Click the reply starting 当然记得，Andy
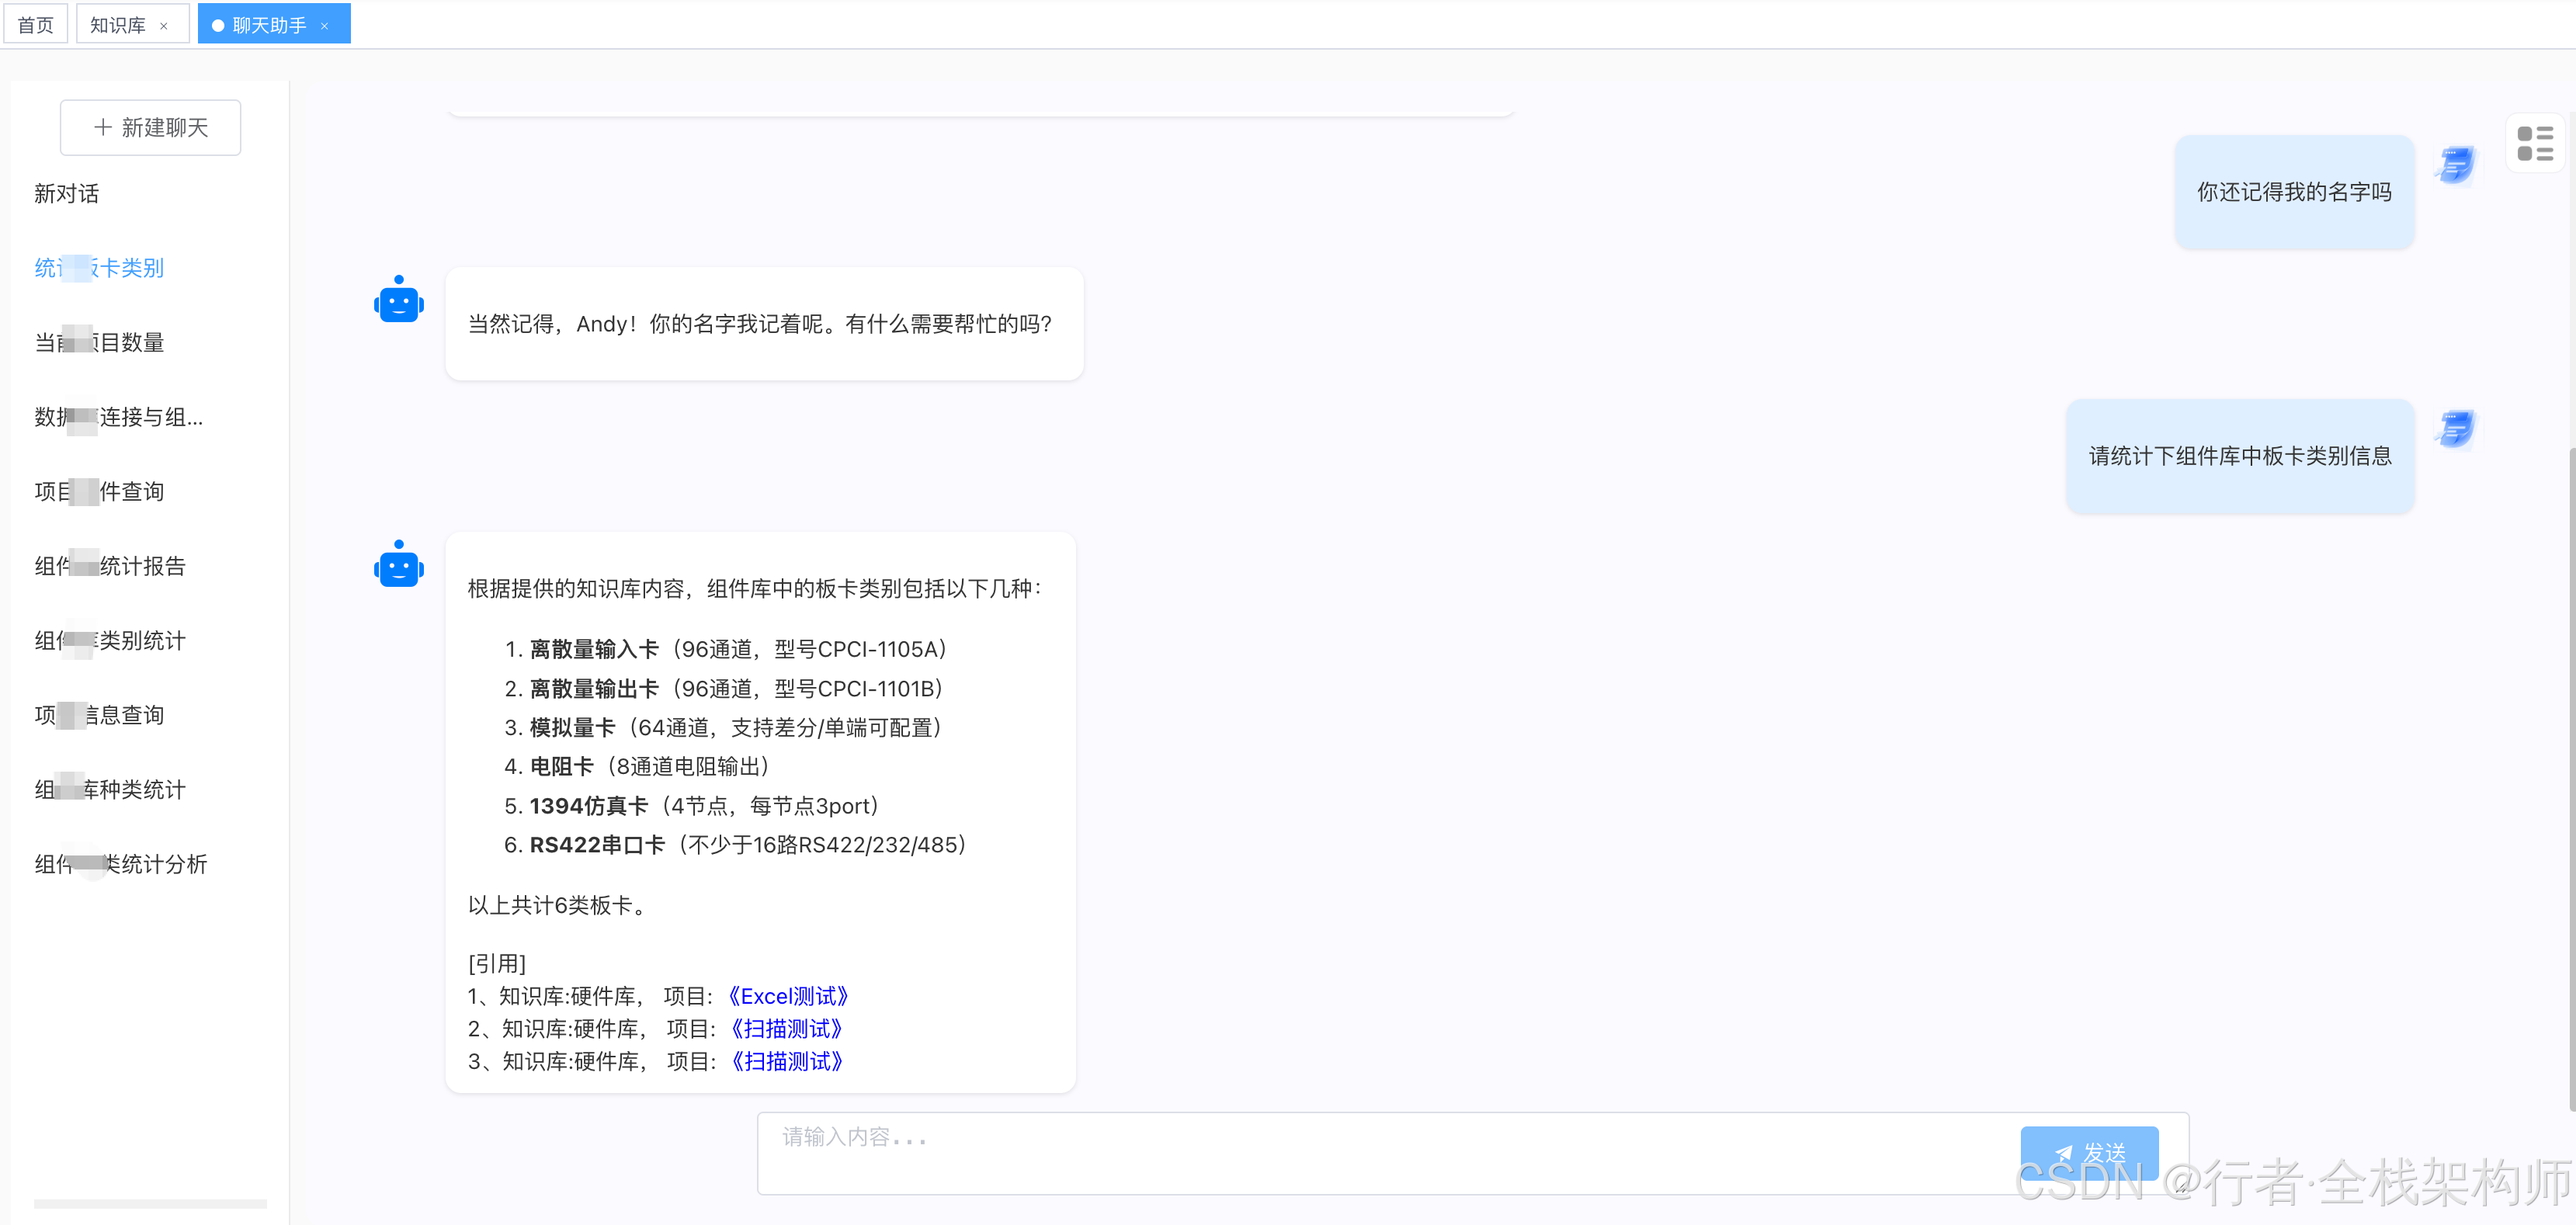The image size is (2576, 1225). coord(764,323)
